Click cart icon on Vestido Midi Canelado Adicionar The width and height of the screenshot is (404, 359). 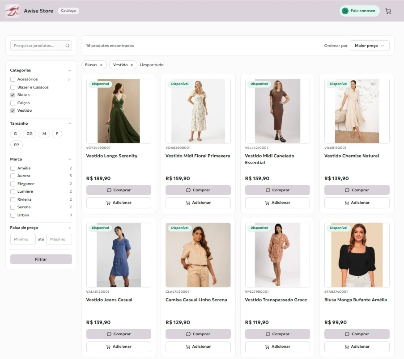click(x=267, y=203)
